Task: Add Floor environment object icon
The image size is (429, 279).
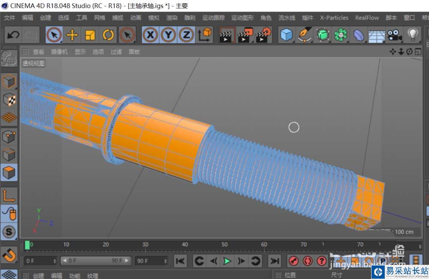Action: [377, 35]
